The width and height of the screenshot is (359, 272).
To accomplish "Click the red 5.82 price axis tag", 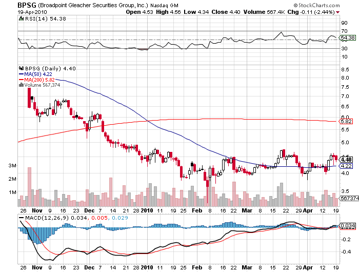I will coord(346,122).
